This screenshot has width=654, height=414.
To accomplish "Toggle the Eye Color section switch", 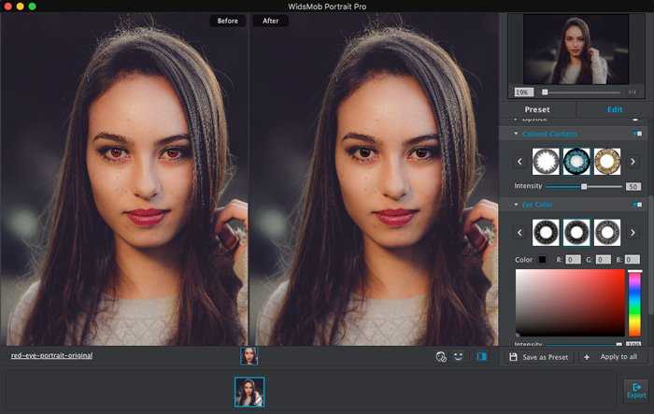I will coord(637,204).
